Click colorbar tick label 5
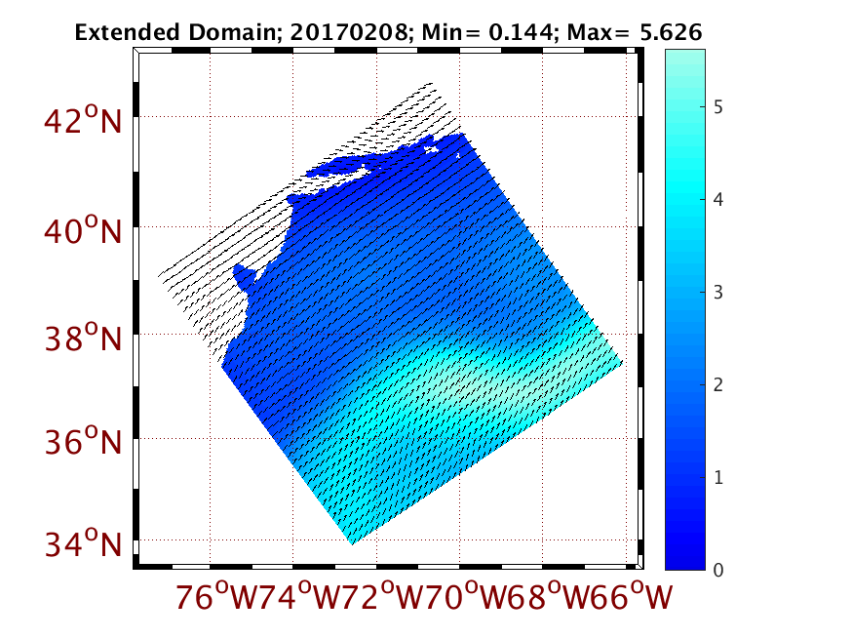The image size is (852, 639). (x=718, y=107)
